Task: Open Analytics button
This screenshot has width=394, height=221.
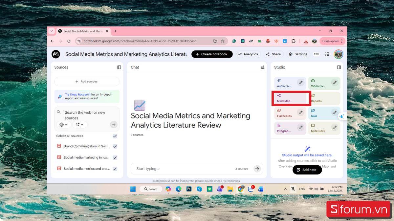Action: (248, 54)
